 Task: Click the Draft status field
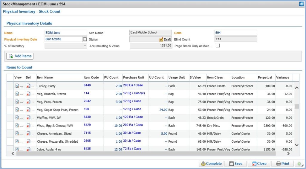[x=151, y=39]
